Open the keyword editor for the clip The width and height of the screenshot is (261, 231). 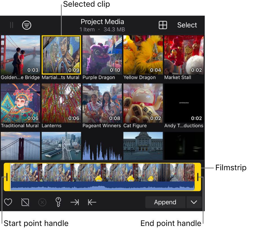coord(58,202)
